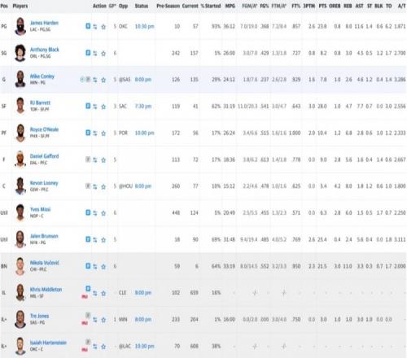Open the player note icon for Jalen Brunson
The height and width of the screenshot is (358, 407).
tap(88, 239)
